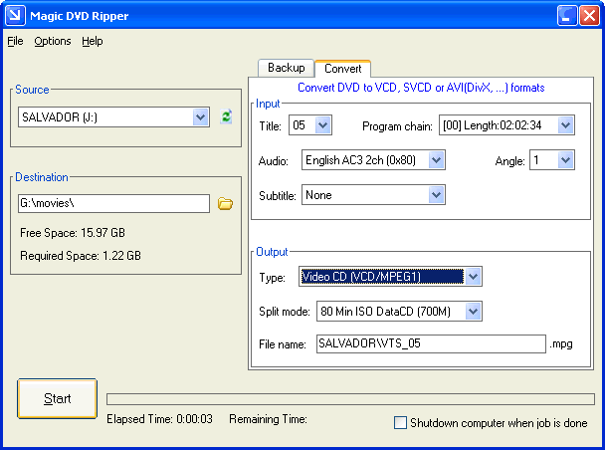Open the output Type dropdown
Image resolution: width=605 pixels, height=450 pixels.
click(473, 277)
